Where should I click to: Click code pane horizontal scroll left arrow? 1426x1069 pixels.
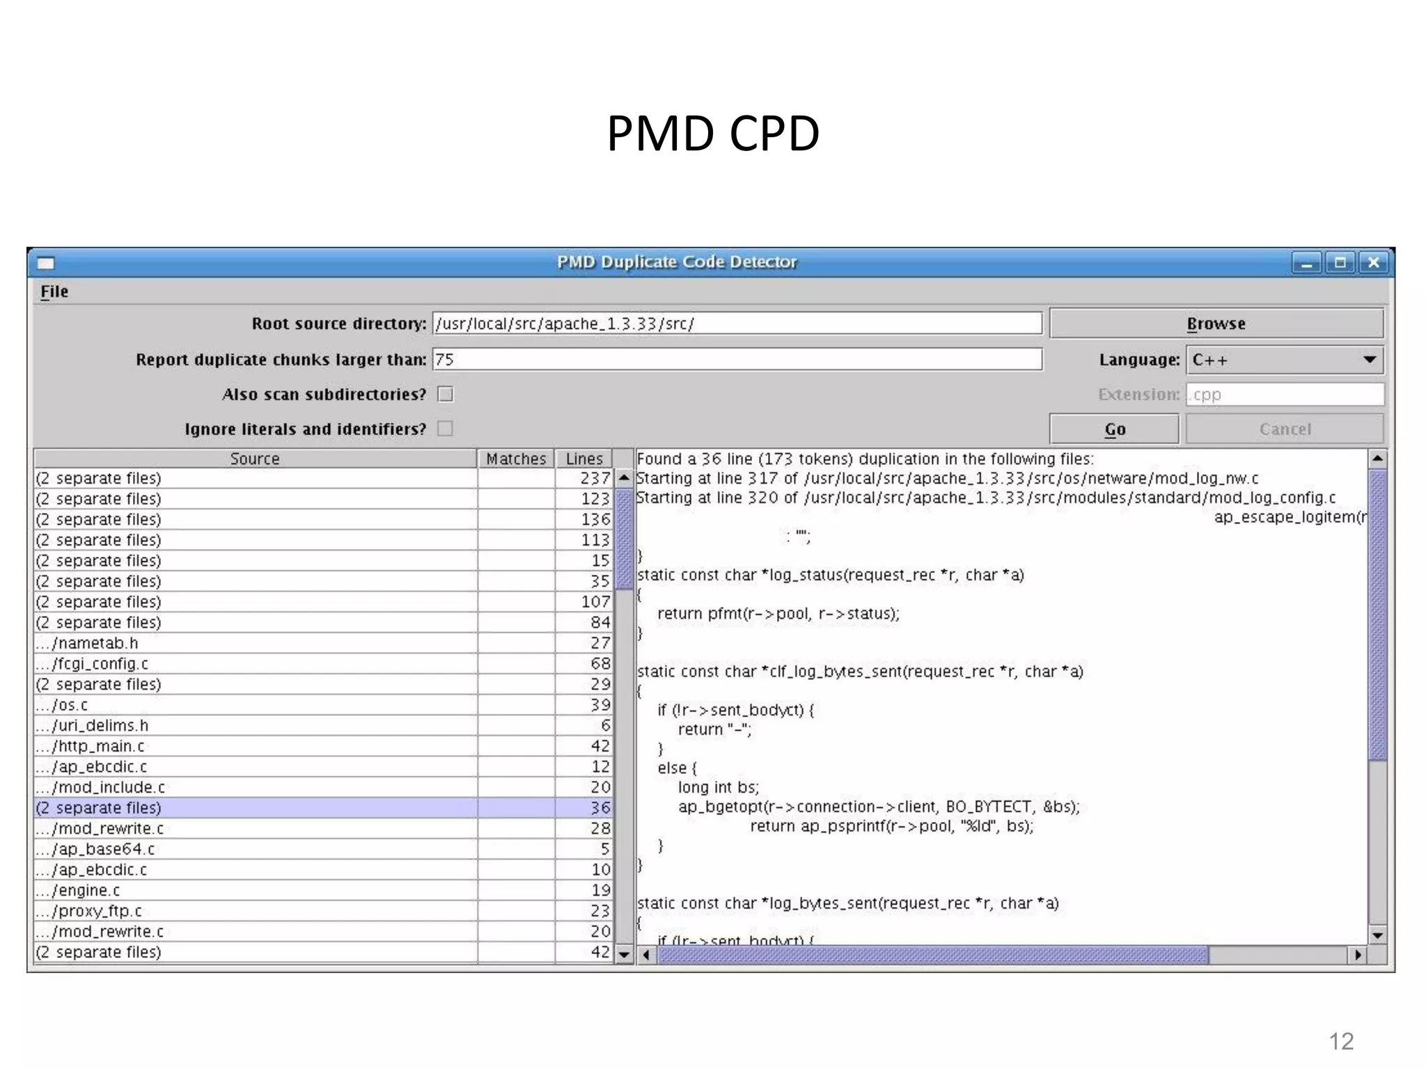(x=647, y=955)
